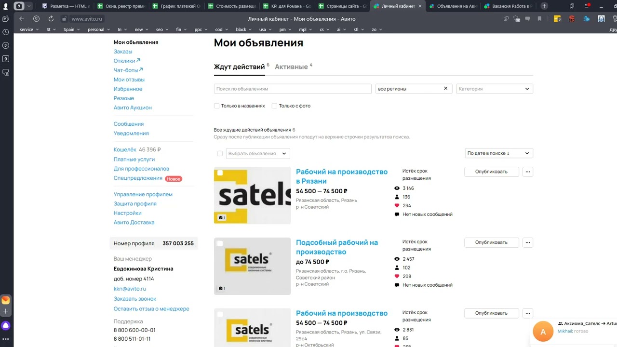
Task: Open the three-dots menu for Подсобный рабочий listing
Action: [x=528, y=242]
